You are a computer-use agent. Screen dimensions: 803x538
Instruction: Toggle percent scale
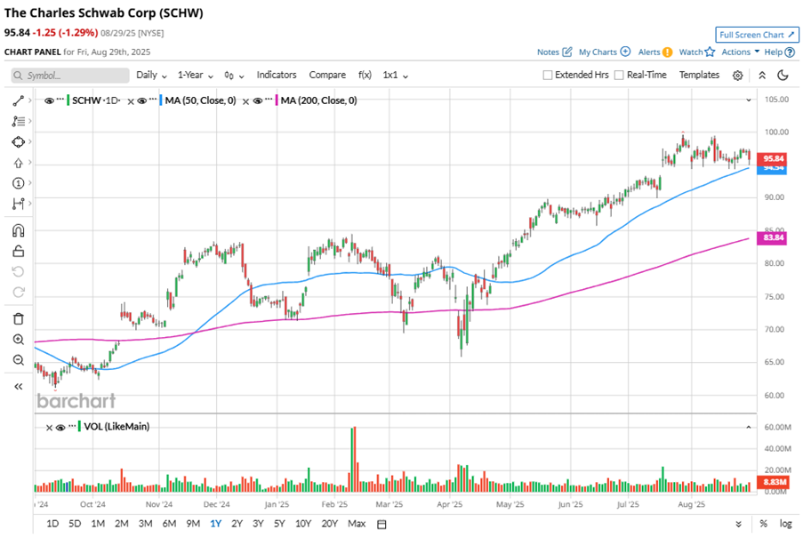pos(764,524)
